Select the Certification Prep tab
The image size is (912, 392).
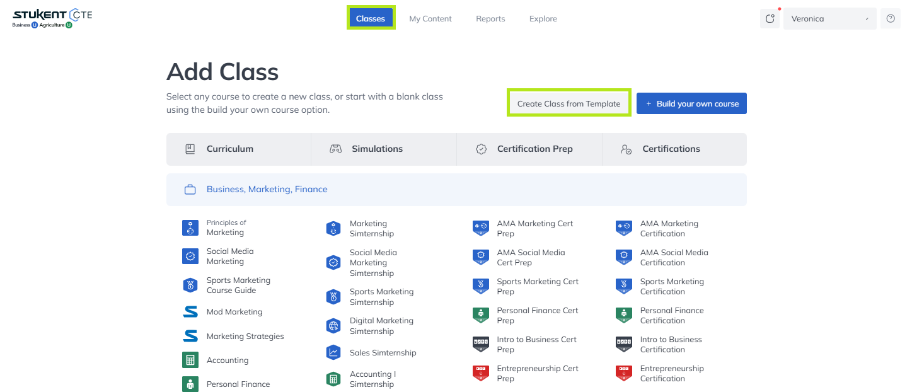point(534,149)
